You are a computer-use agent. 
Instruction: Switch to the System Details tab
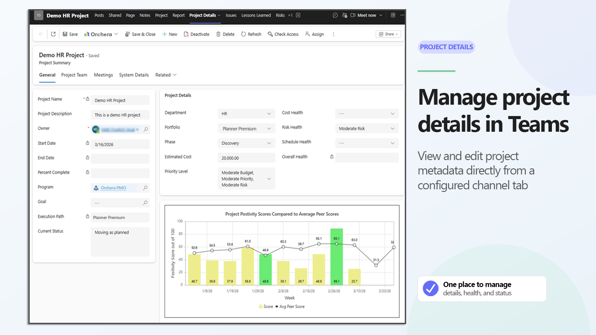point(134,75)
